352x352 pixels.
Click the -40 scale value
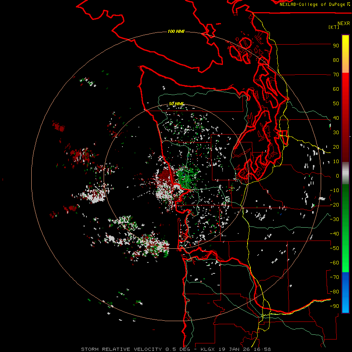click(x=334, y=234)
